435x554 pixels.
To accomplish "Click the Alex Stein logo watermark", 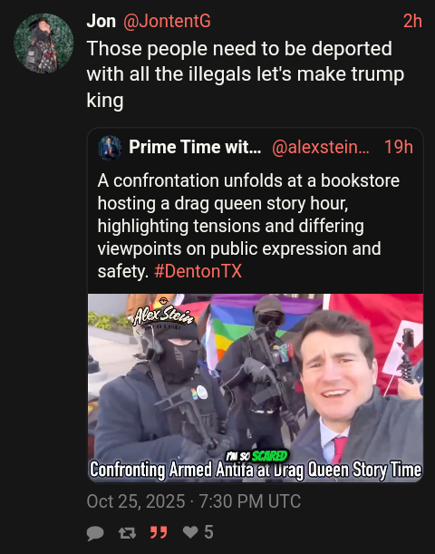I will click(x=163, y=314).
